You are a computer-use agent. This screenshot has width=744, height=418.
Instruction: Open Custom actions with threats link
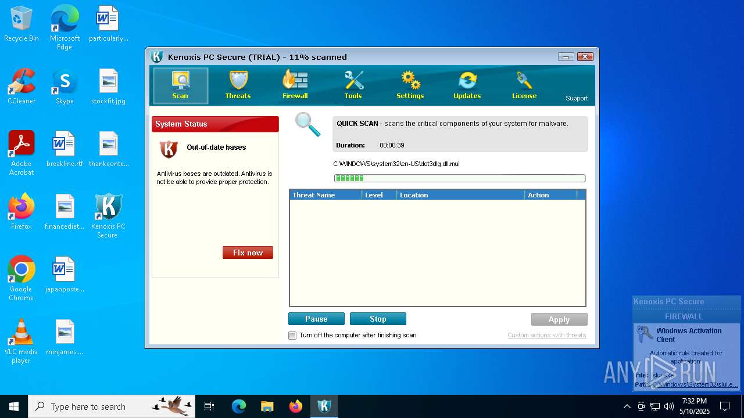tap(546, 335)
